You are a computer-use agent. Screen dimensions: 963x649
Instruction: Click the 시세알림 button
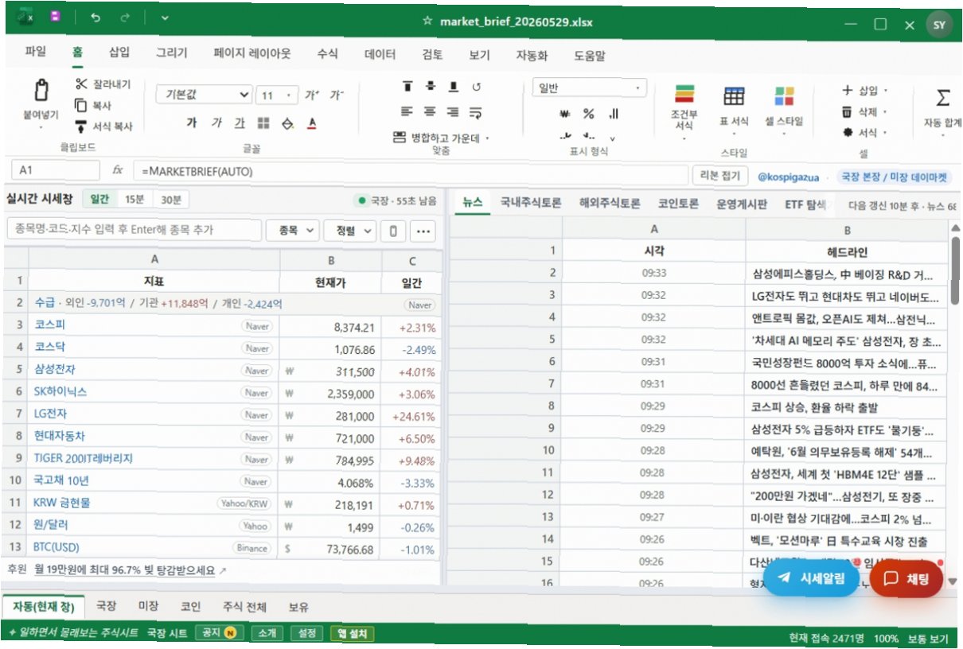coord(811,578)
